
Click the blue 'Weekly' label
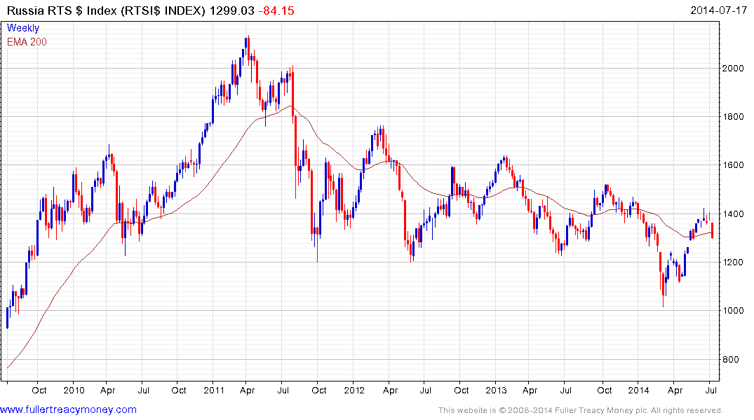pos(23,28)
